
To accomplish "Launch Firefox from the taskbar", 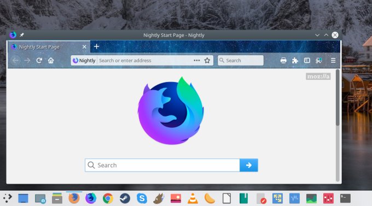I will click(74, 198).
